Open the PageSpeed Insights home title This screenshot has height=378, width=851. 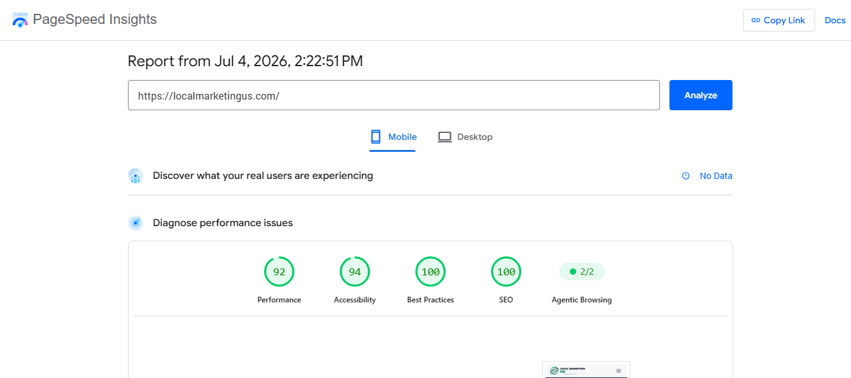[x=95, y=20]
